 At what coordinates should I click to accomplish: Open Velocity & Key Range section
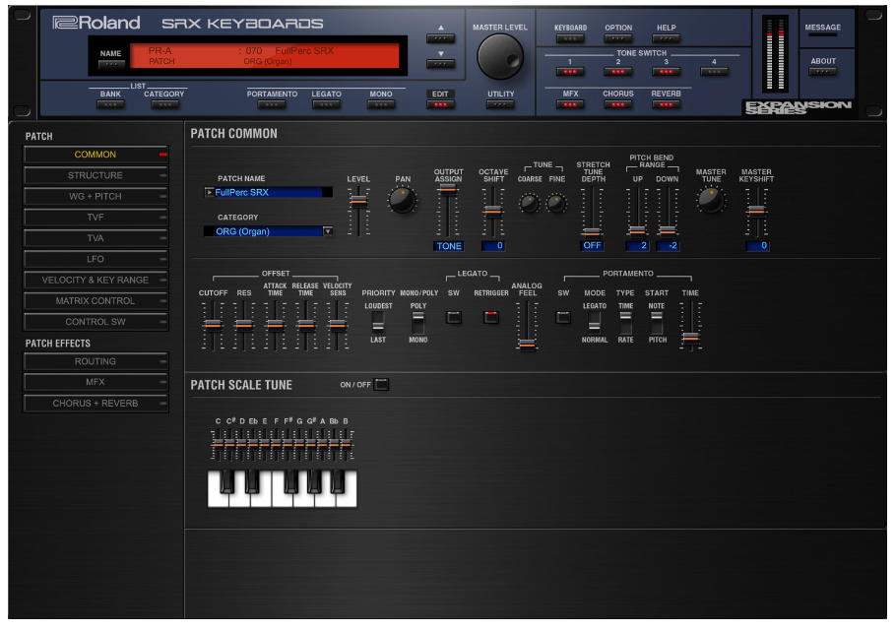[x=96, y=281]
